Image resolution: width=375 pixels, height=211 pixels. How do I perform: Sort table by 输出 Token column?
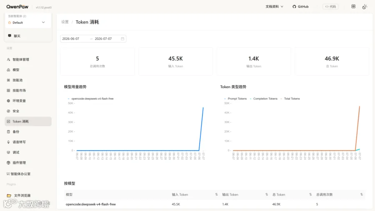pos(267,194)
